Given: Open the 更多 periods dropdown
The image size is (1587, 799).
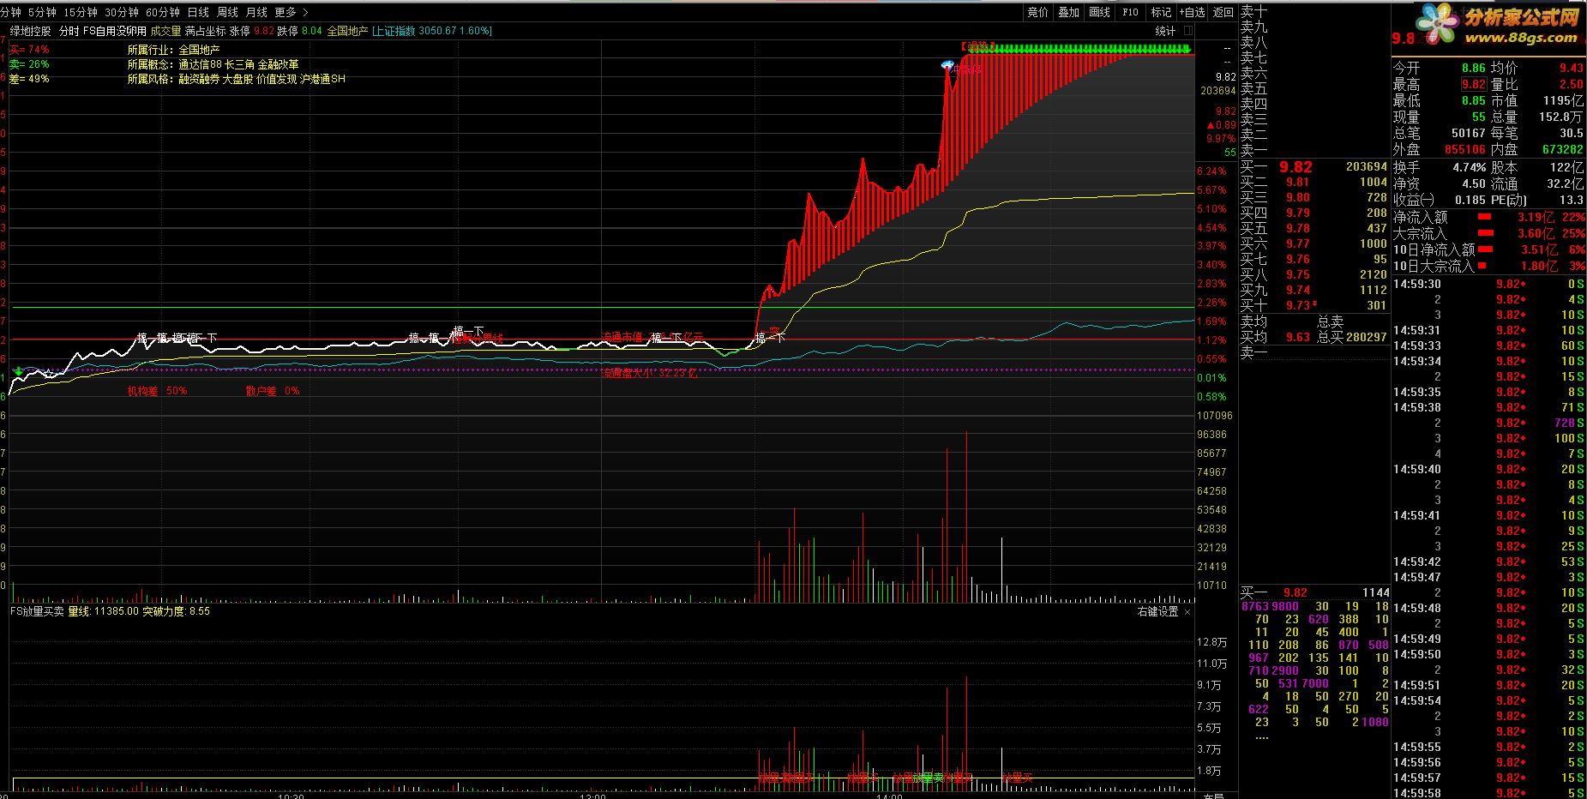Looking at the screenshot, I should pyautogui.click(x=286, y=12).
